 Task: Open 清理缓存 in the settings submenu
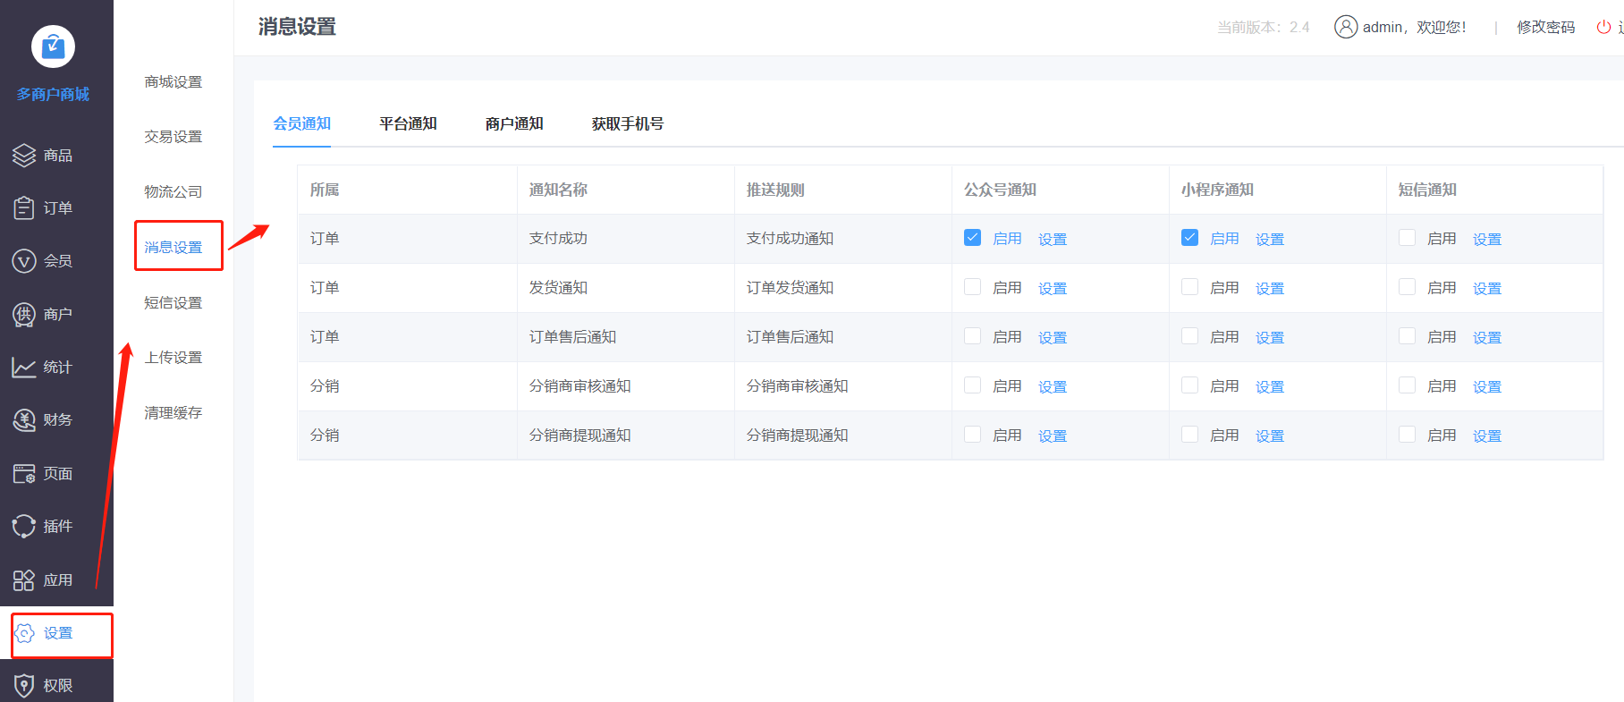(173, 413)
